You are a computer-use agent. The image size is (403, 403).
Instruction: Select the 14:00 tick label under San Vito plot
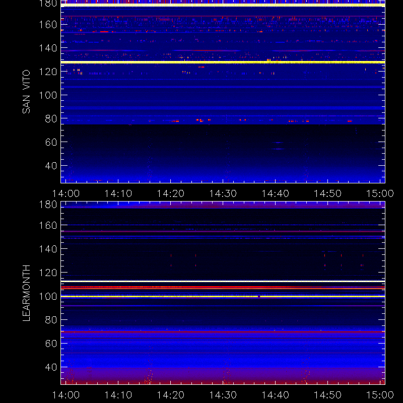click(66, 193)
